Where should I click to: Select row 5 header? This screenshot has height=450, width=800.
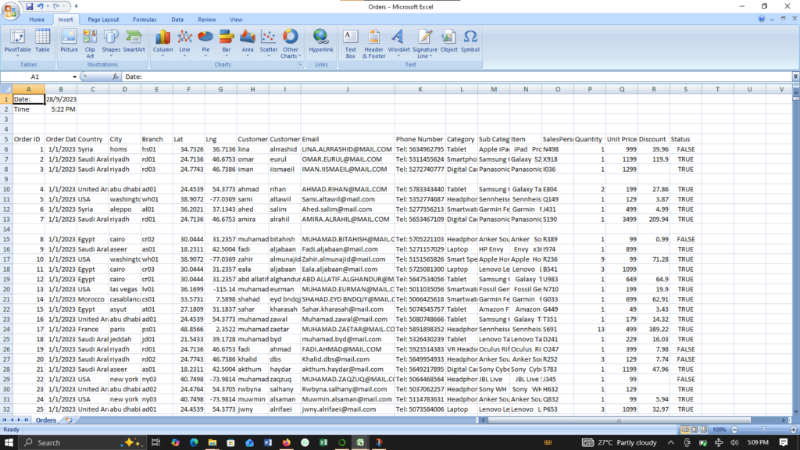tap(6, 139)
